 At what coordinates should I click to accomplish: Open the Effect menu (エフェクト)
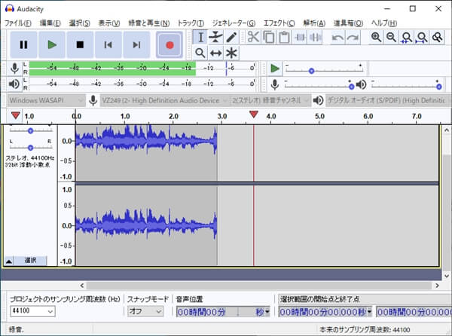[x=279, y=23]
